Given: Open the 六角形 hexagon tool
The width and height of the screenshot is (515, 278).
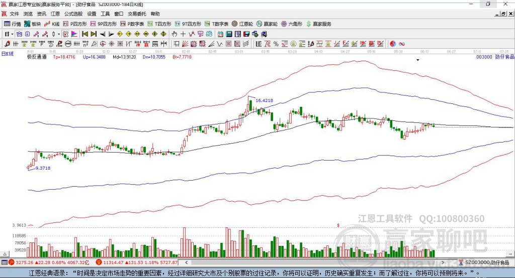Looking at the screenshot, I should point(292,24).
